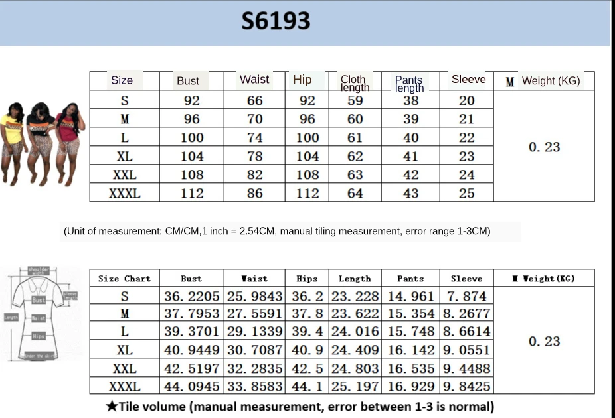Click the 'Hips' header in inch table
The width and height of the screenshot is (615, 418).
click(307, 279)
